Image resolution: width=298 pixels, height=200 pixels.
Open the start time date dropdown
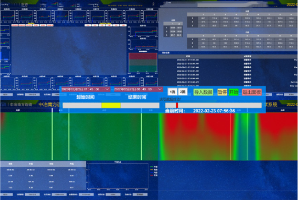[83, 89]
